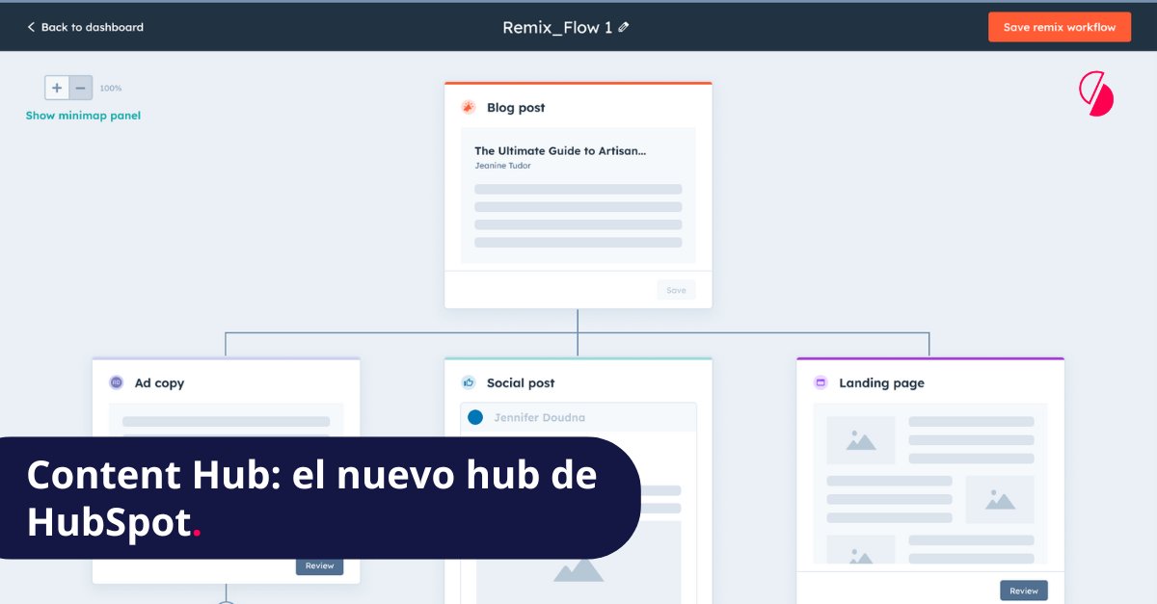Click Review in Landing page card
The width and height of the screenshot is (1157, 604).
(x=1024, y=591)
